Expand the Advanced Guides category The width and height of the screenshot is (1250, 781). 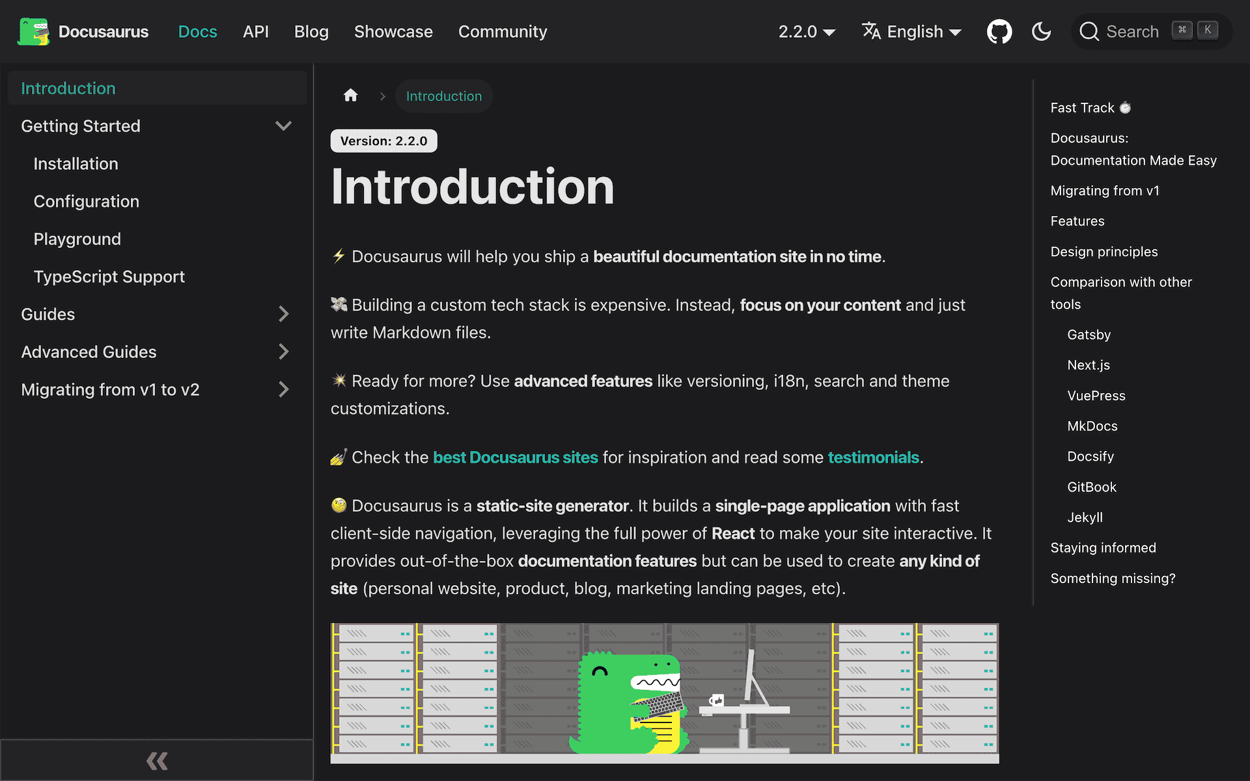(283, 351)
